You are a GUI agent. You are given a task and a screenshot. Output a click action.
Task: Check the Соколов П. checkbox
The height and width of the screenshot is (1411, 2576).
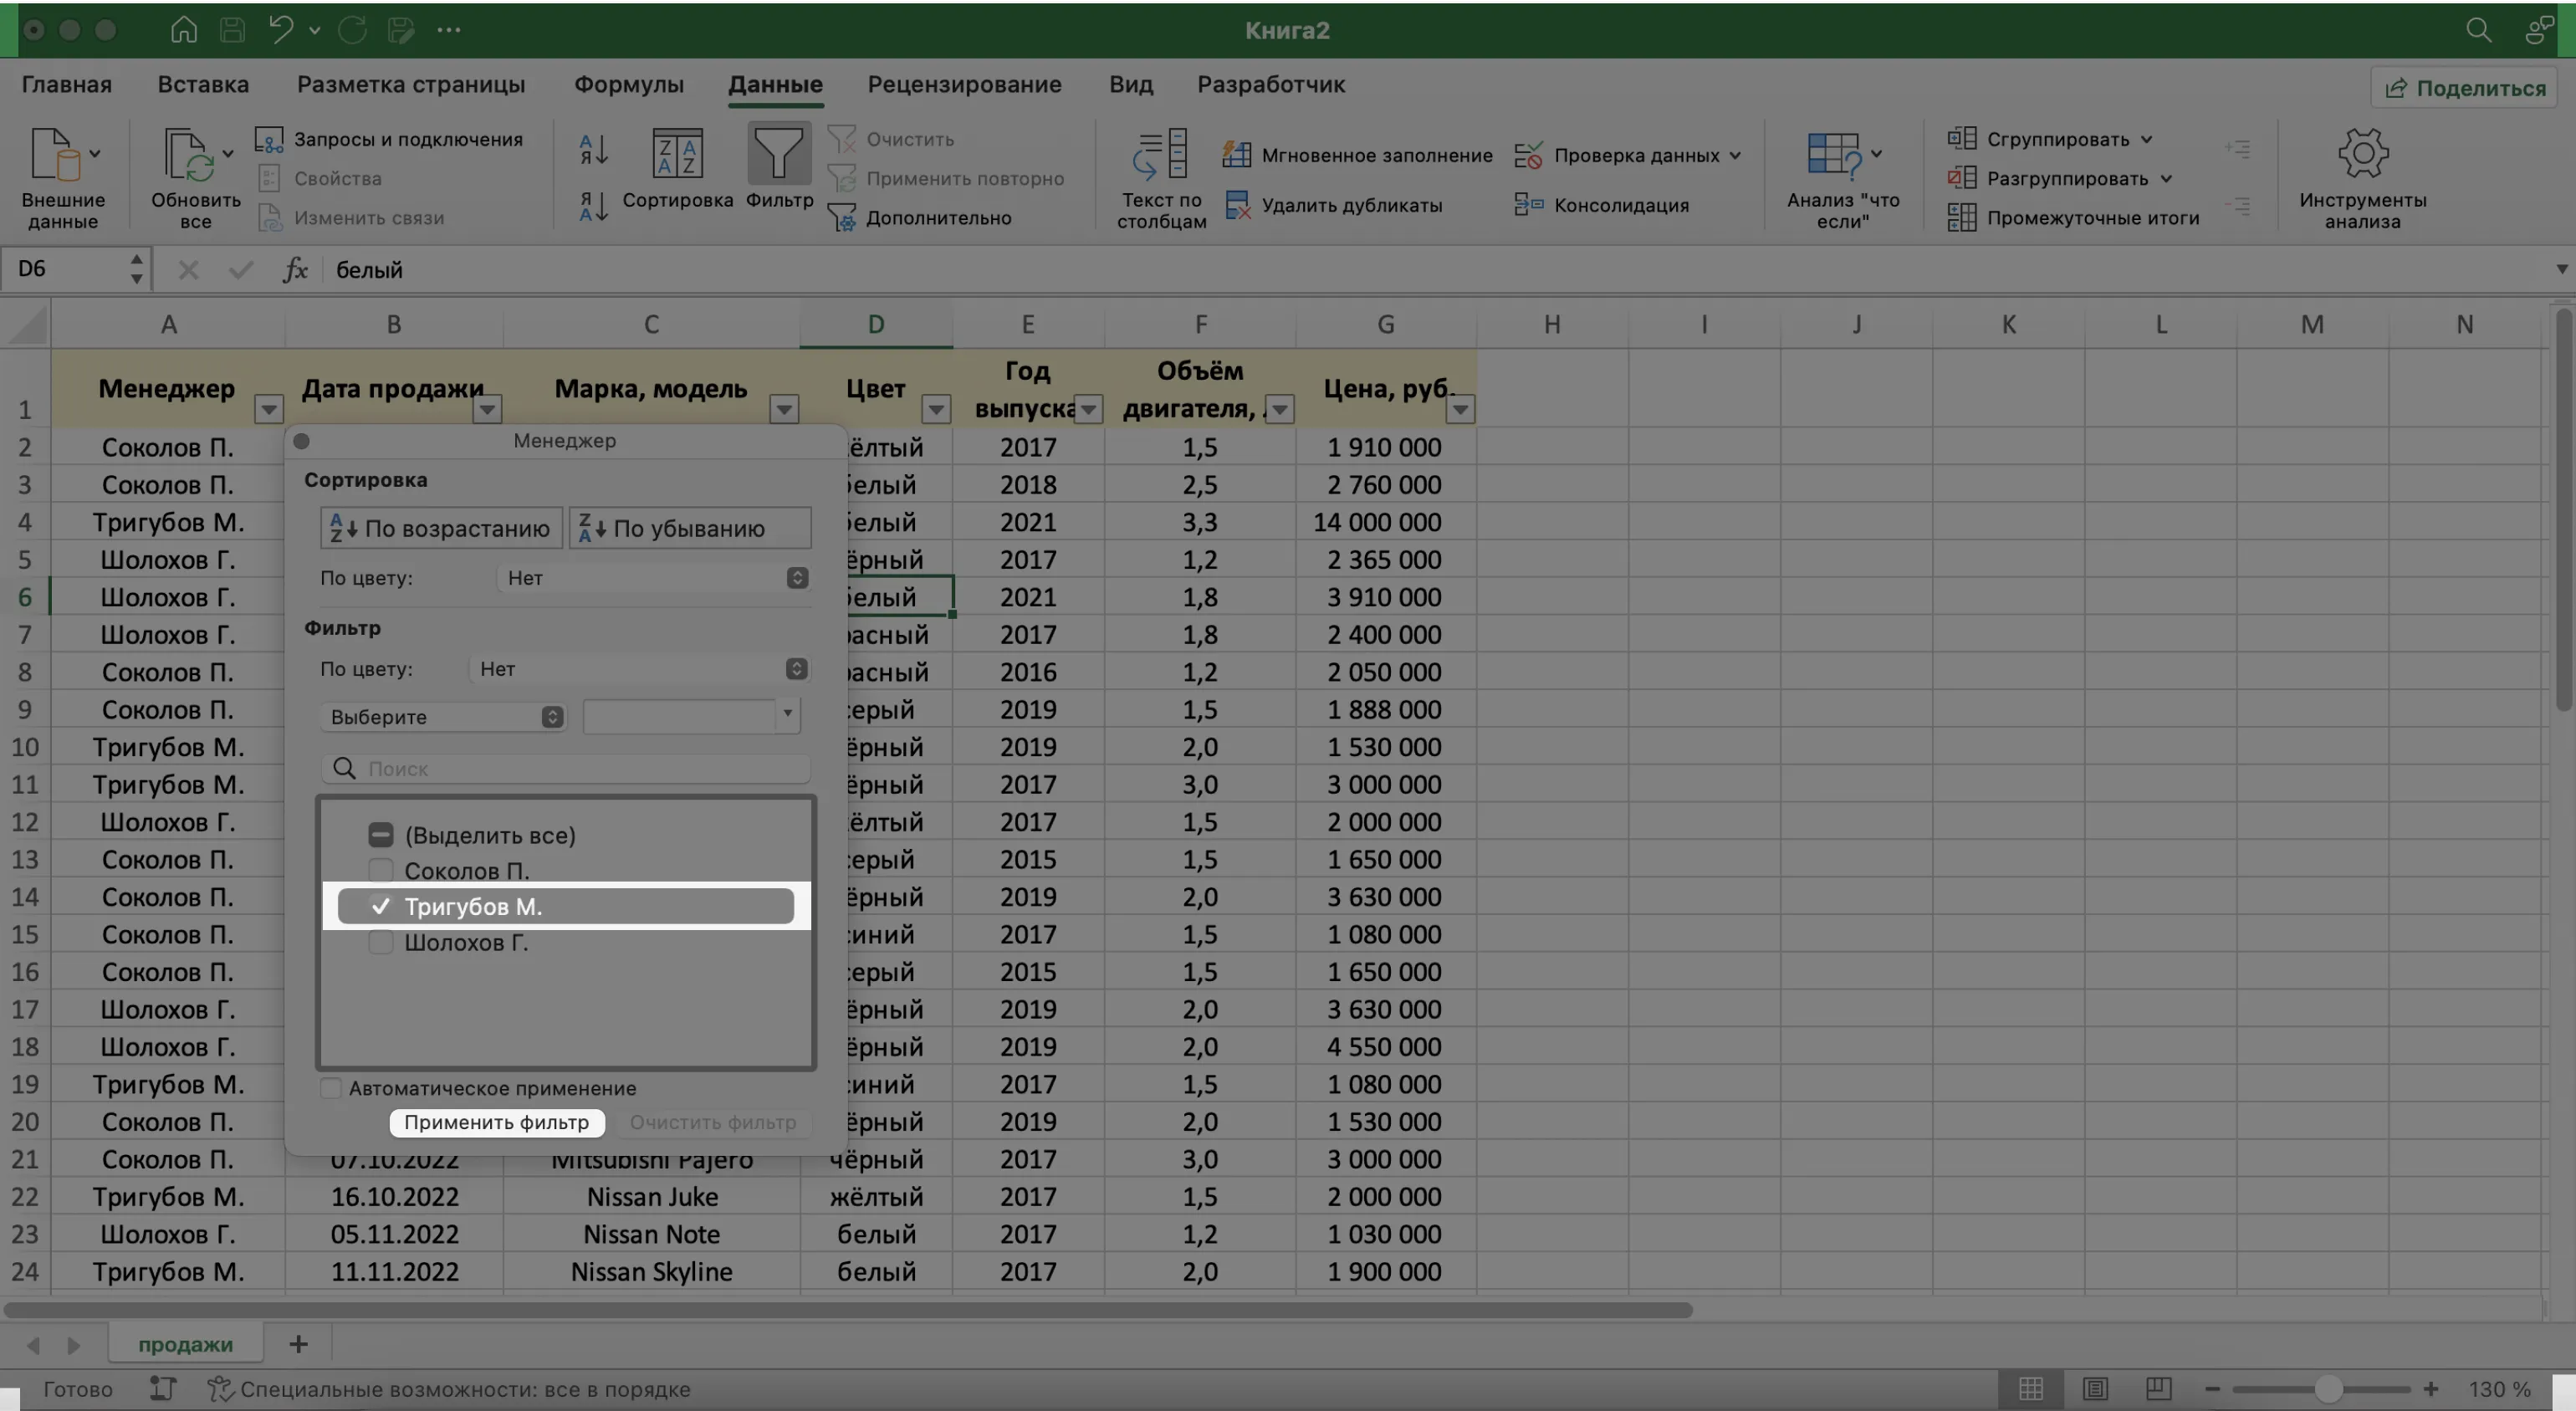click(x=380, y=870)
